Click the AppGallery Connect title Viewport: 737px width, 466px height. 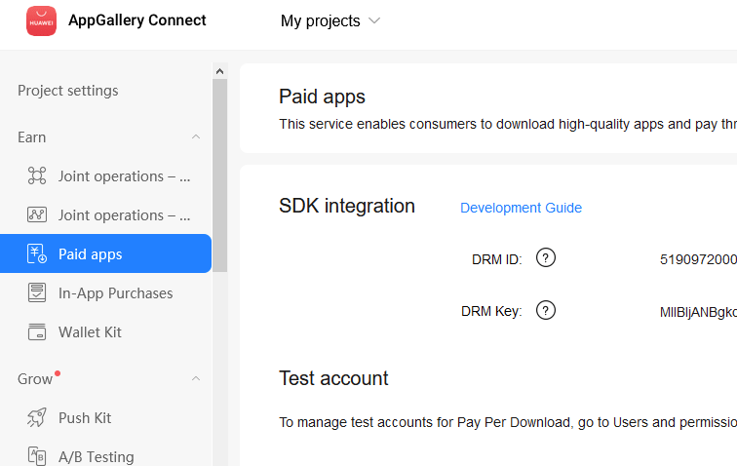137,20
